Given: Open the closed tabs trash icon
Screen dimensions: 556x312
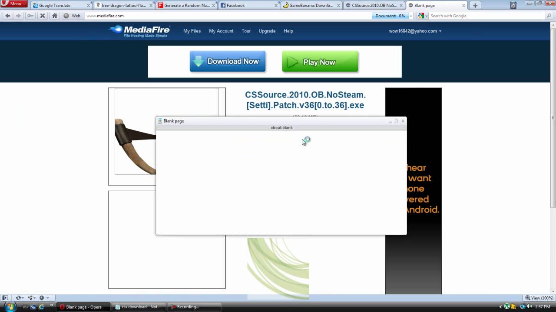Looking at the screenshot, I should click(x=513, y=5).
